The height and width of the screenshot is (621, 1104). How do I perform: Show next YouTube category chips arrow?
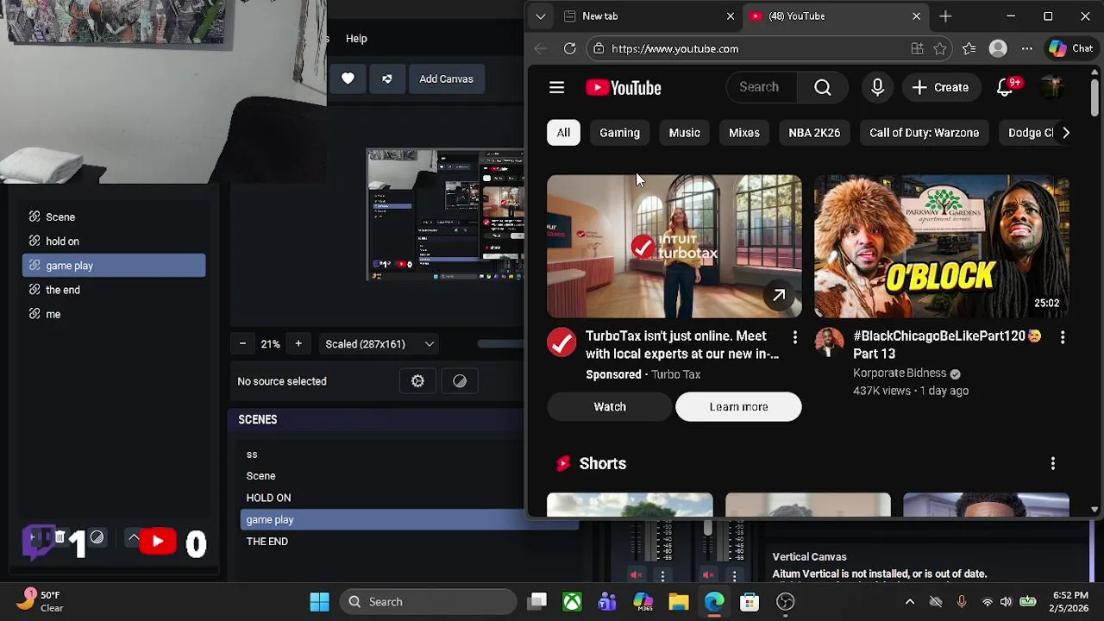tap(1066, 133)
